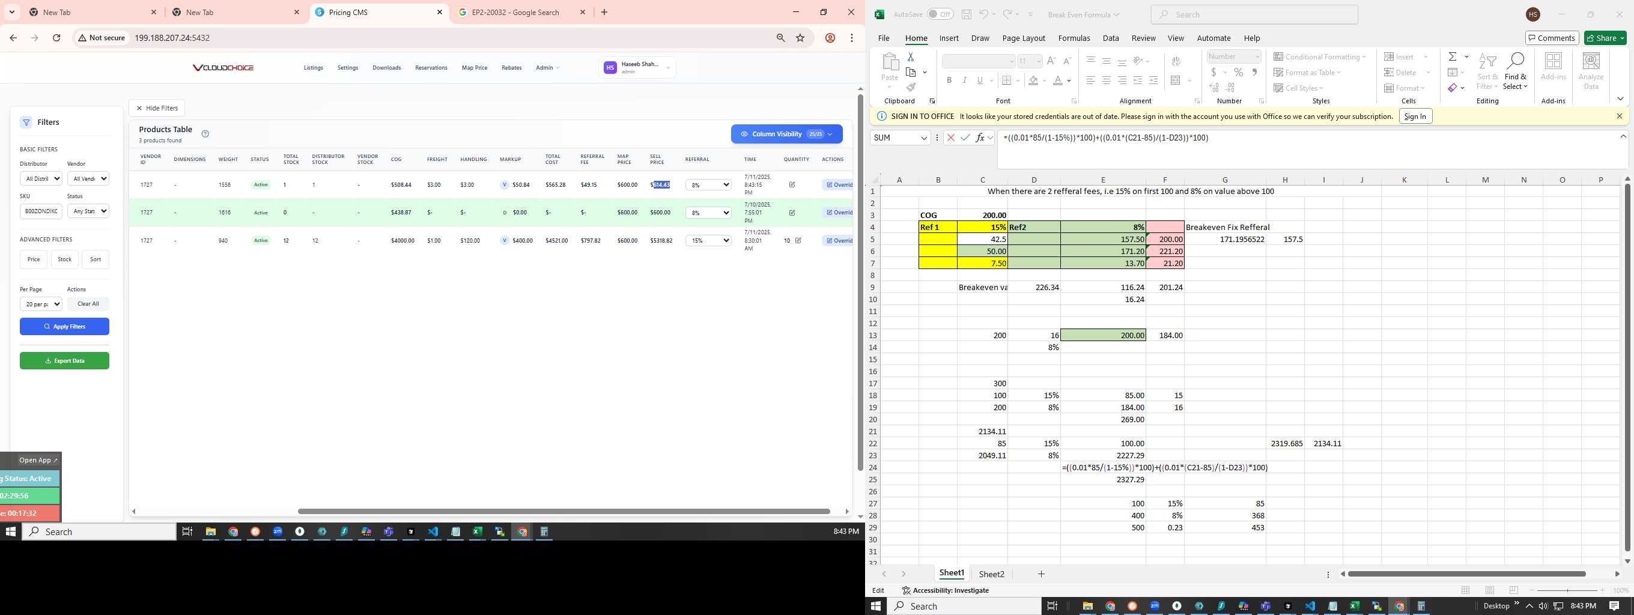Viewport: 1634px width, 615px height.
Task: Open Find & Select in Excel
Action: [1516, 71]
